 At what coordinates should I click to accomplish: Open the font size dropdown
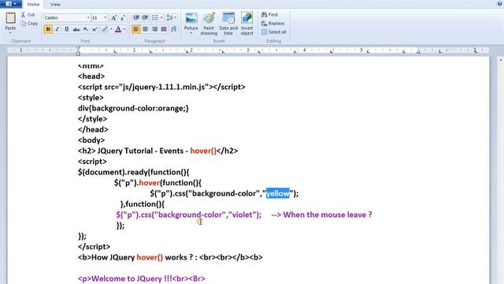tap(105, 17)
